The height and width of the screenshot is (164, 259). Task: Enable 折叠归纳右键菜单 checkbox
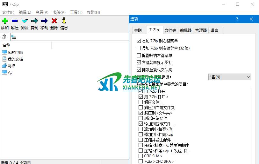point(139,56)
